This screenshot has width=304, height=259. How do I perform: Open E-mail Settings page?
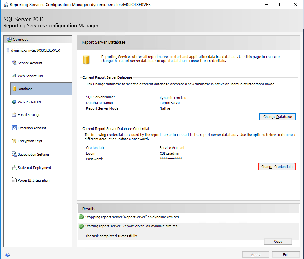pos(29,115)
